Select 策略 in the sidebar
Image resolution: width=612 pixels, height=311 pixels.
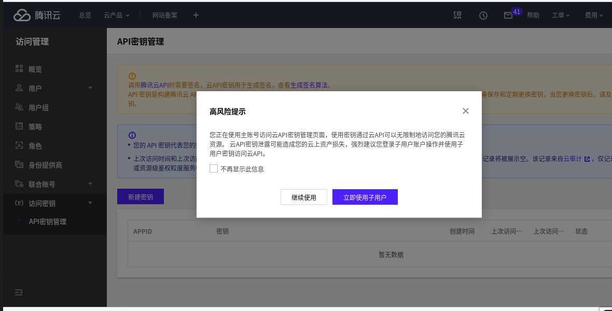[35, 126]
